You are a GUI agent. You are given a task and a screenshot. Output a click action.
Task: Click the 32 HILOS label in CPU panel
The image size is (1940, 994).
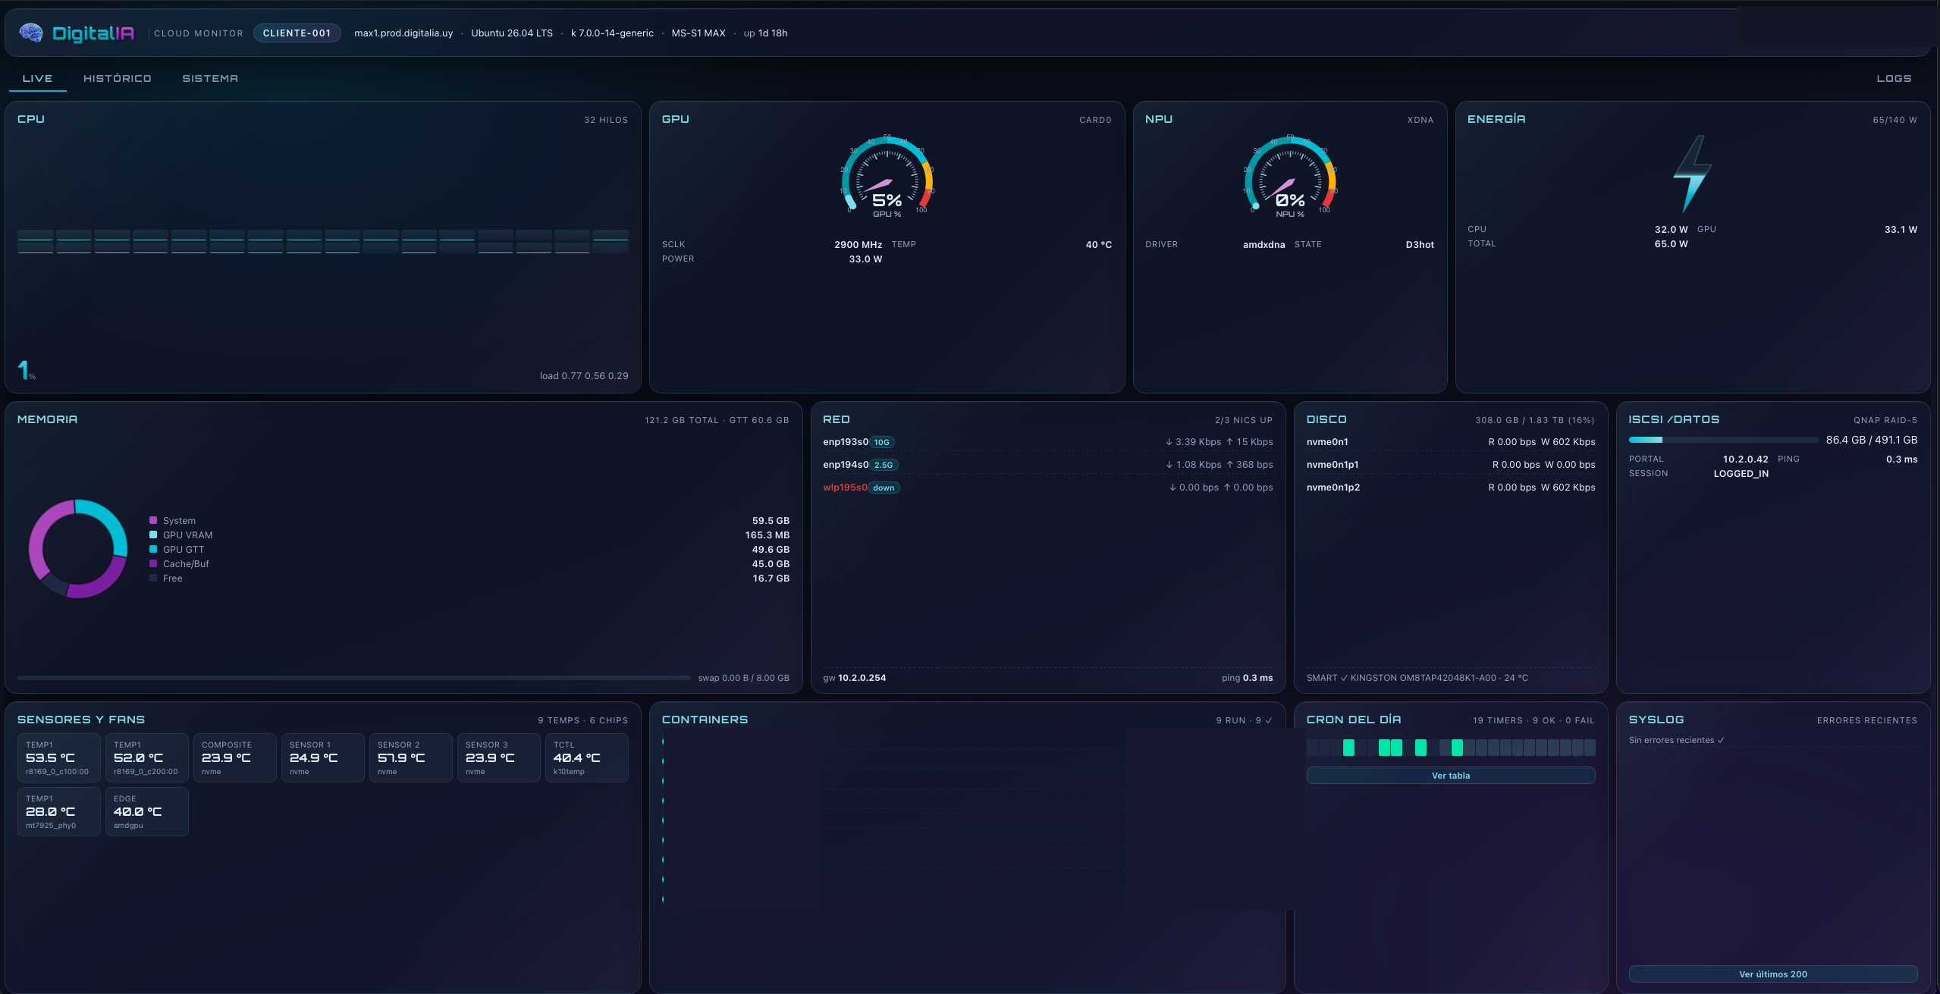[x=605, y=120]
